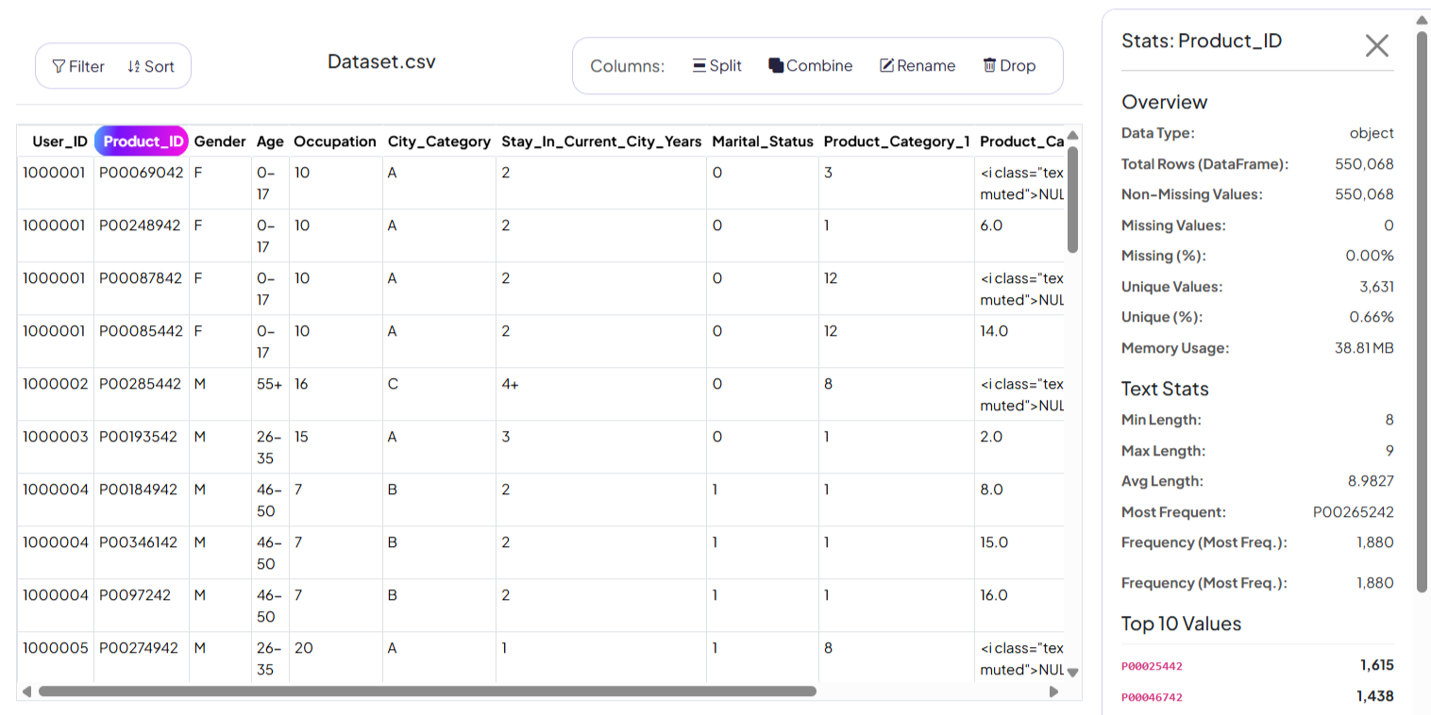Click the Combine columns button
This screenshot has height=715, width=1431.
[810, 66]
